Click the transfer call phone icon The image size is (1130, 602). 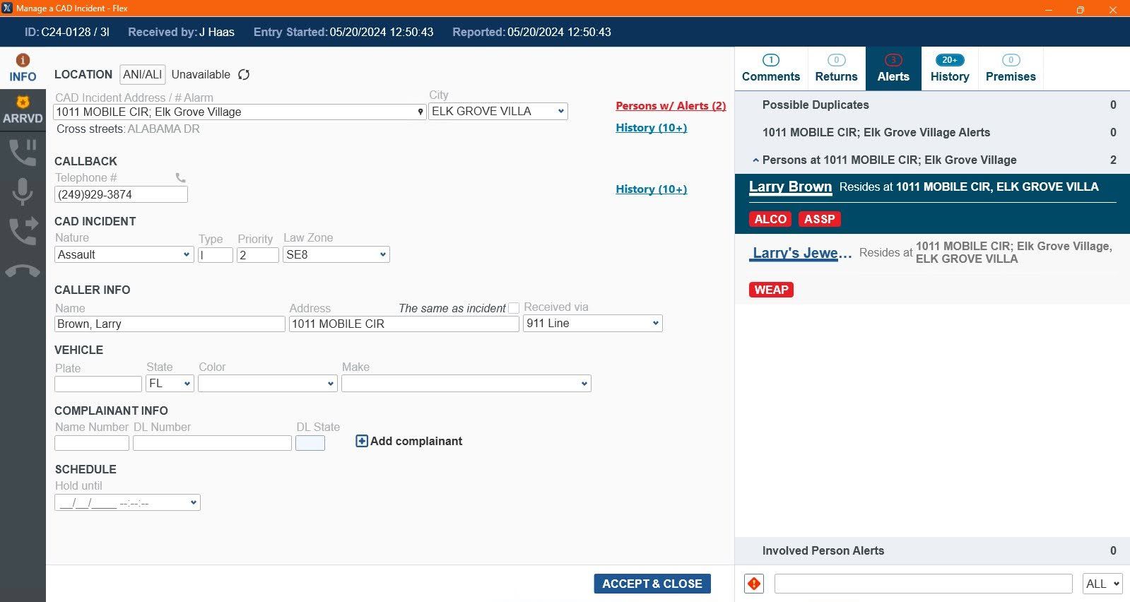(x=23, y=231)
